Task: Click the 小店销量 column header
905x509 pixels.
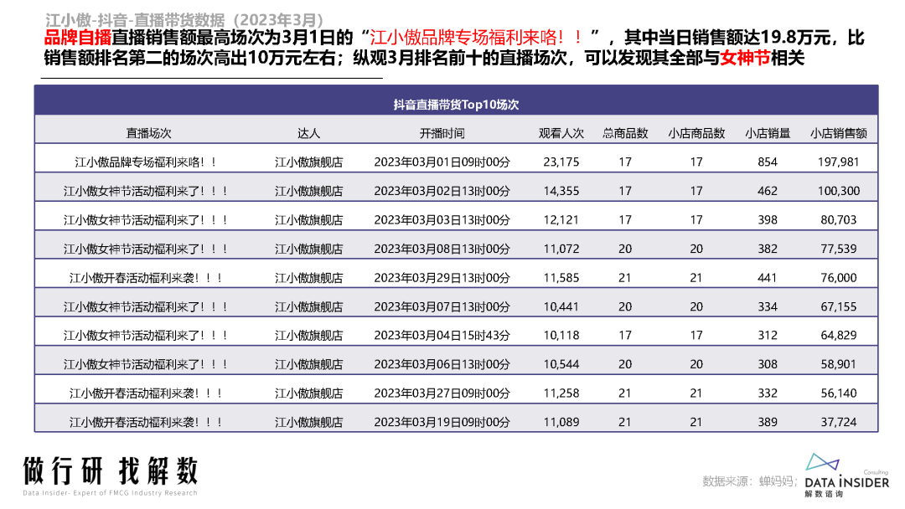Action: click(768, 133)
